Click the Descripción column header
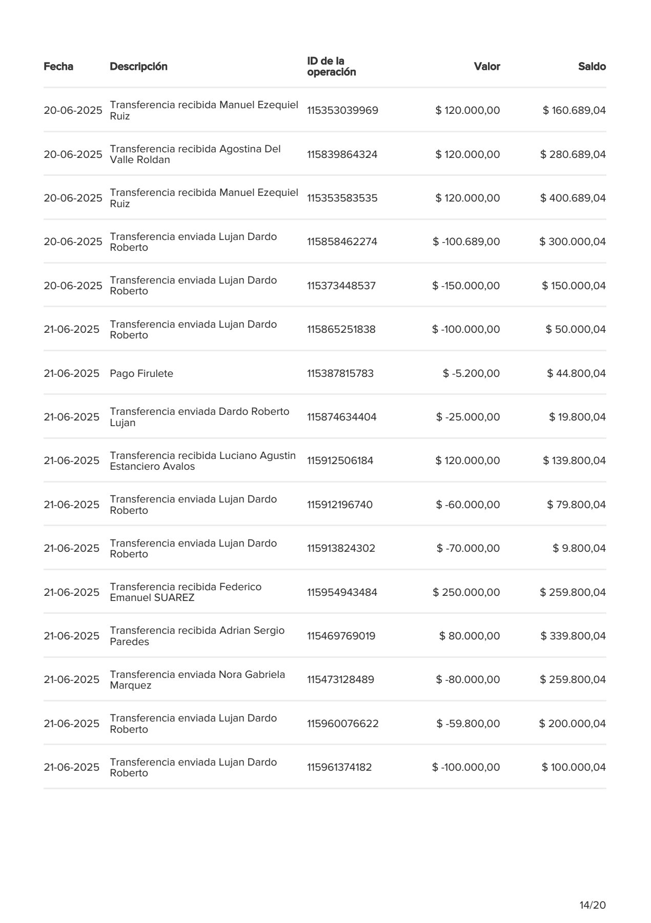This screenshot has width=651, height=923. pyautogui.click(x=138, y=67)
